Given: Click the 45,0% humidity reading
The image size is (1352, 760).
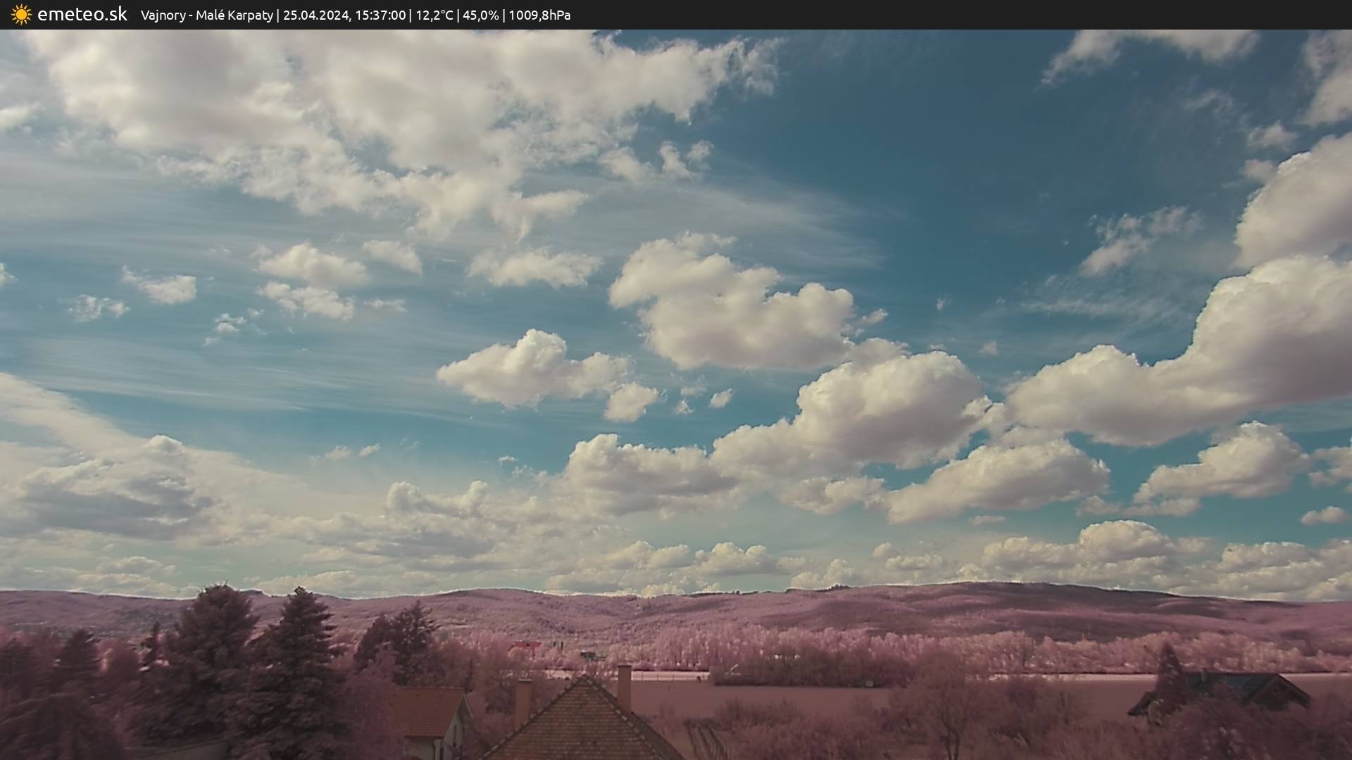Looking at the screenshot, I should [480, 15].
